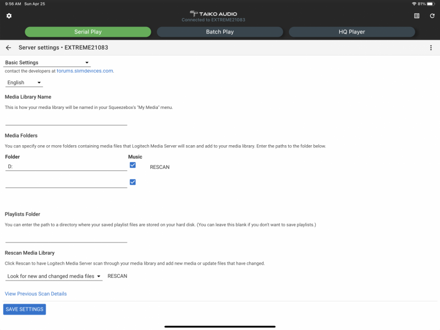Open the list view icon in header

coord(417,16)
